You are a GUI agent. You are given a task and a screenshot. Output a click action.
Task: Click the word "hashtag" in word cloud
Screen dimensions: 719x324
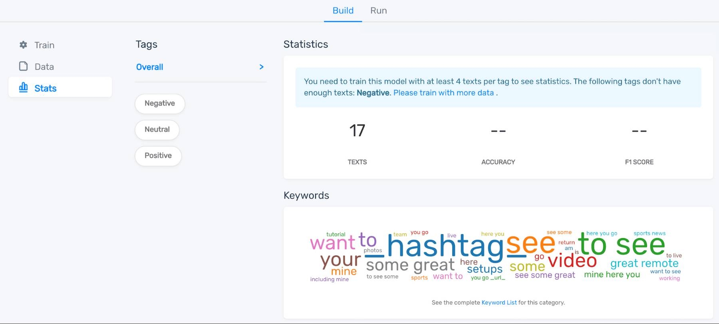tap(445, 246)
